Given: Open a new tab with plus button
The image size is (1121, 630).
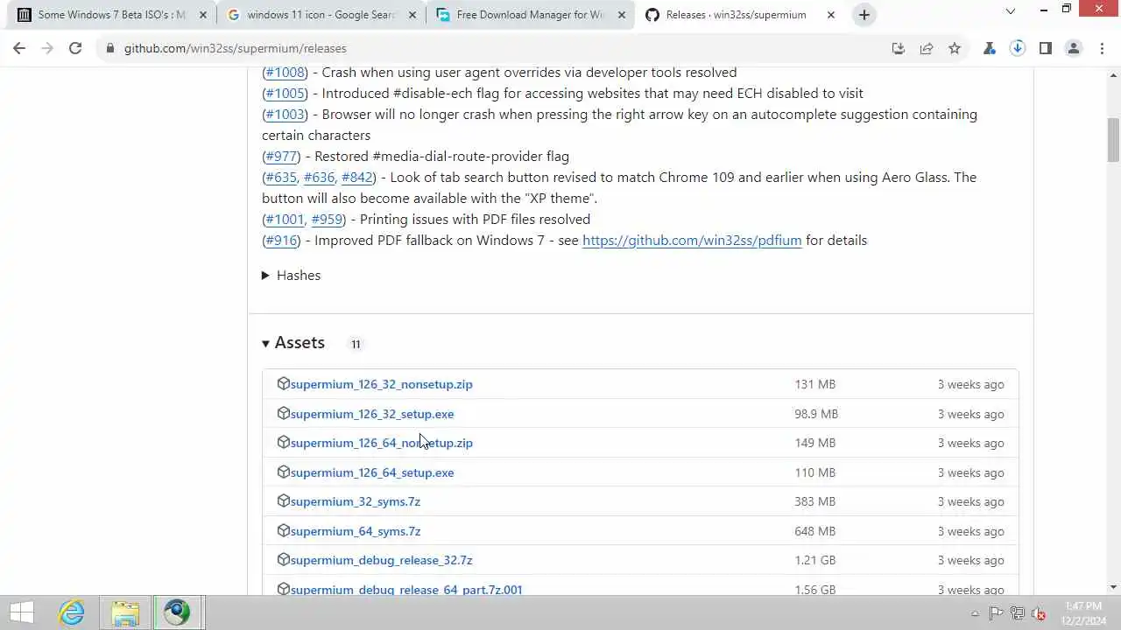Looking at the screenshot, I should [x=864, y=15].
